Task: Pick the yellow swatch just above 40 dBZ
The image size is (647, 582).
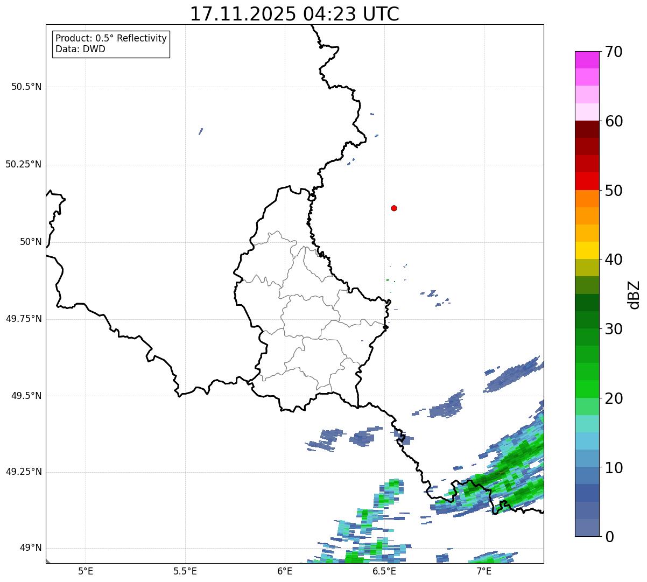Action: pos(587,250)
